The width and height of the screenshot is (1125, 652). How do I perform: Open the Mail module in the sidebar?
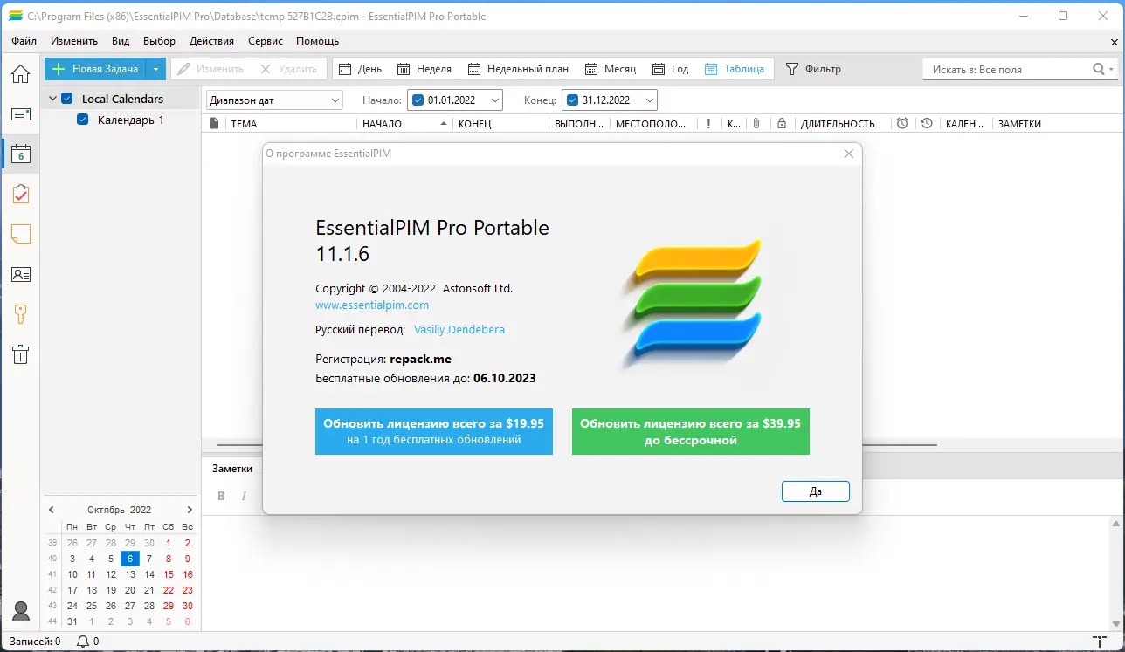pos(20,114)
